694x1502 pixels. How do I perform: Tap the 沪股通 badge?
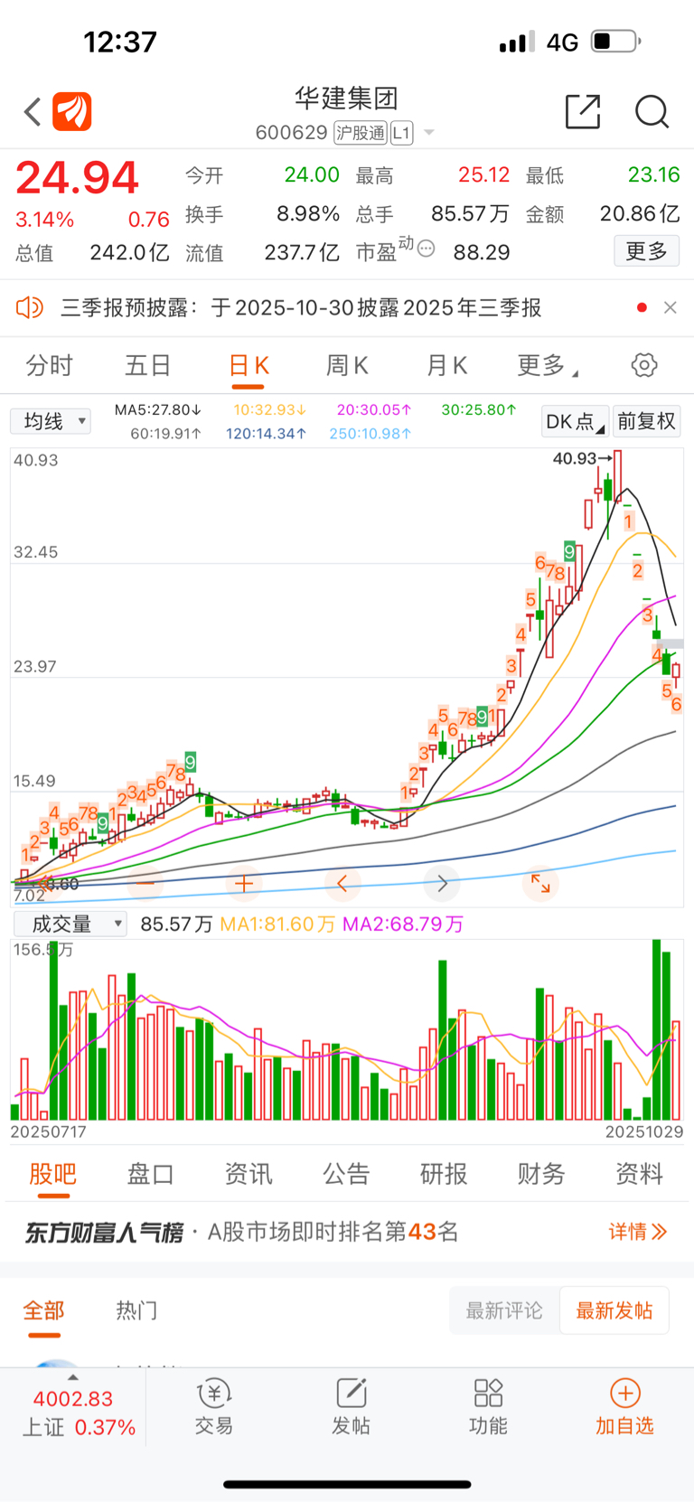point(360,133)
